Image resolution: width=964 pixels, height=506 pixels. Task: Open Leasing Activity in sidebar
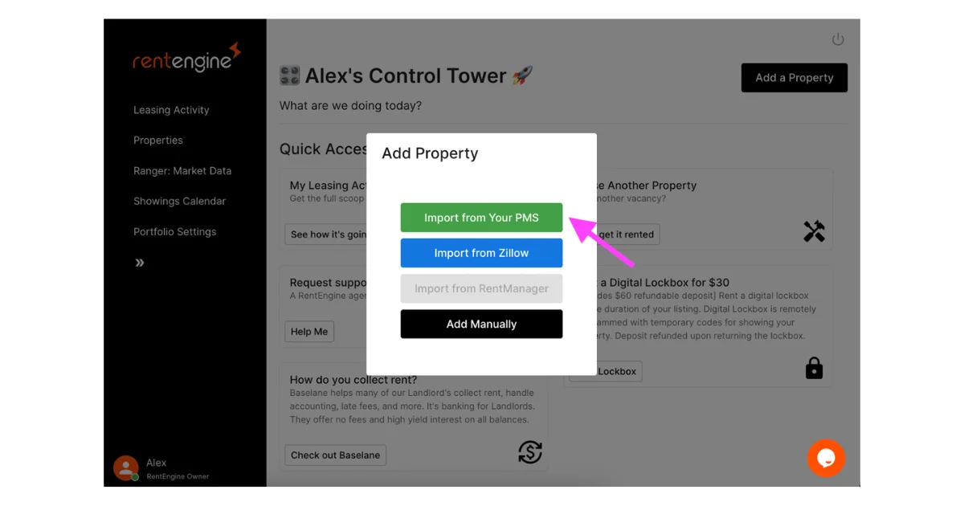click(x=171, y=110)
